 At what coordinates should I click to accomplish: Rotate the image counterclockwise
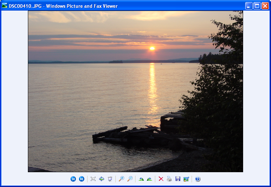[x=150, y=179]
